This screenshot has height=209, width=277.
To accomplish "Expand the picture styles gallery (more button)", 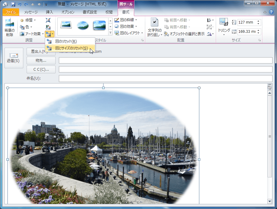I will click(x=110, y=32).
